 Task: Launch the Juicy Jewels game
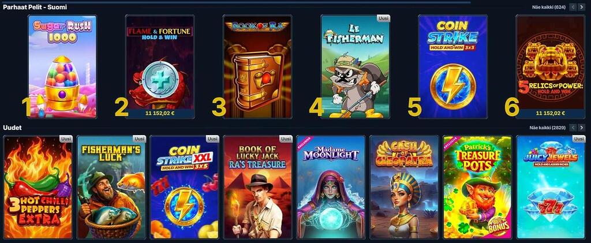pos(551,187)
